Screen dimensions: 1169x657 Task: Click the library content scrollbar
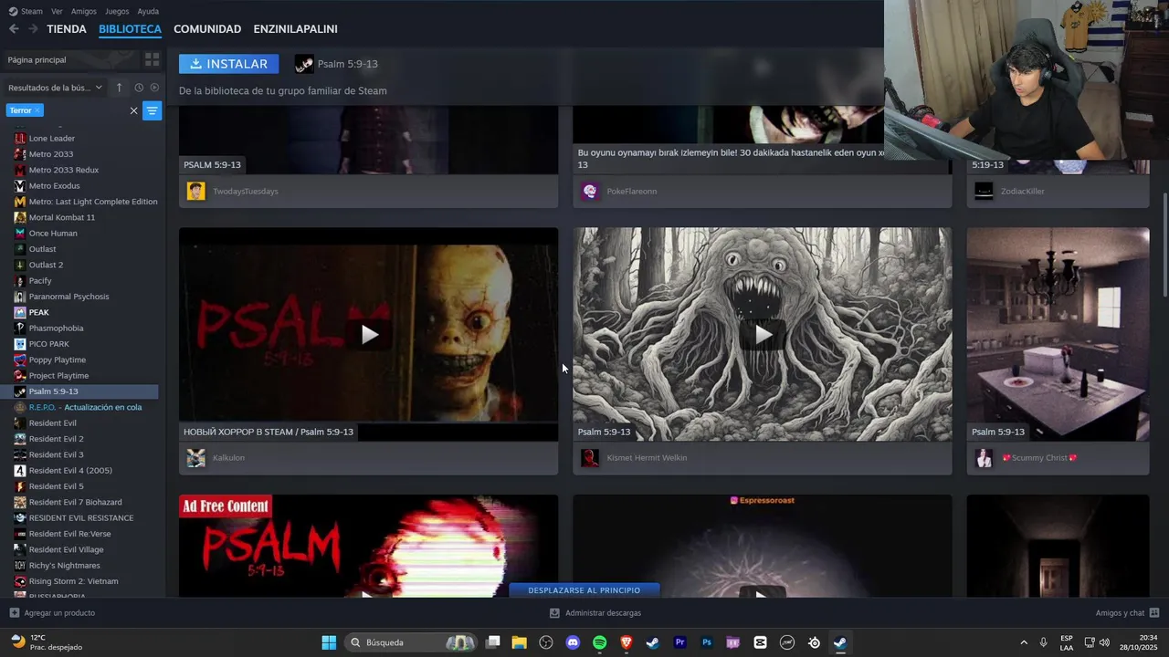click(1164, 245)
